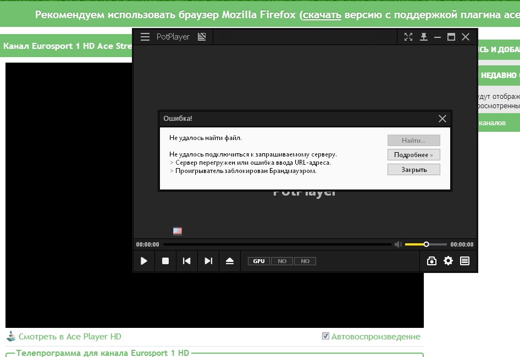Open a file with the eject button
The image size is (520, 357).
tap(230, 261)
